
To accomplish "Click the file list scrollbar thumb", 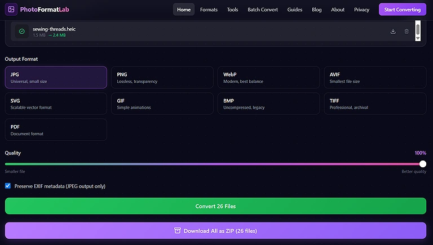I will pos(418,29).
